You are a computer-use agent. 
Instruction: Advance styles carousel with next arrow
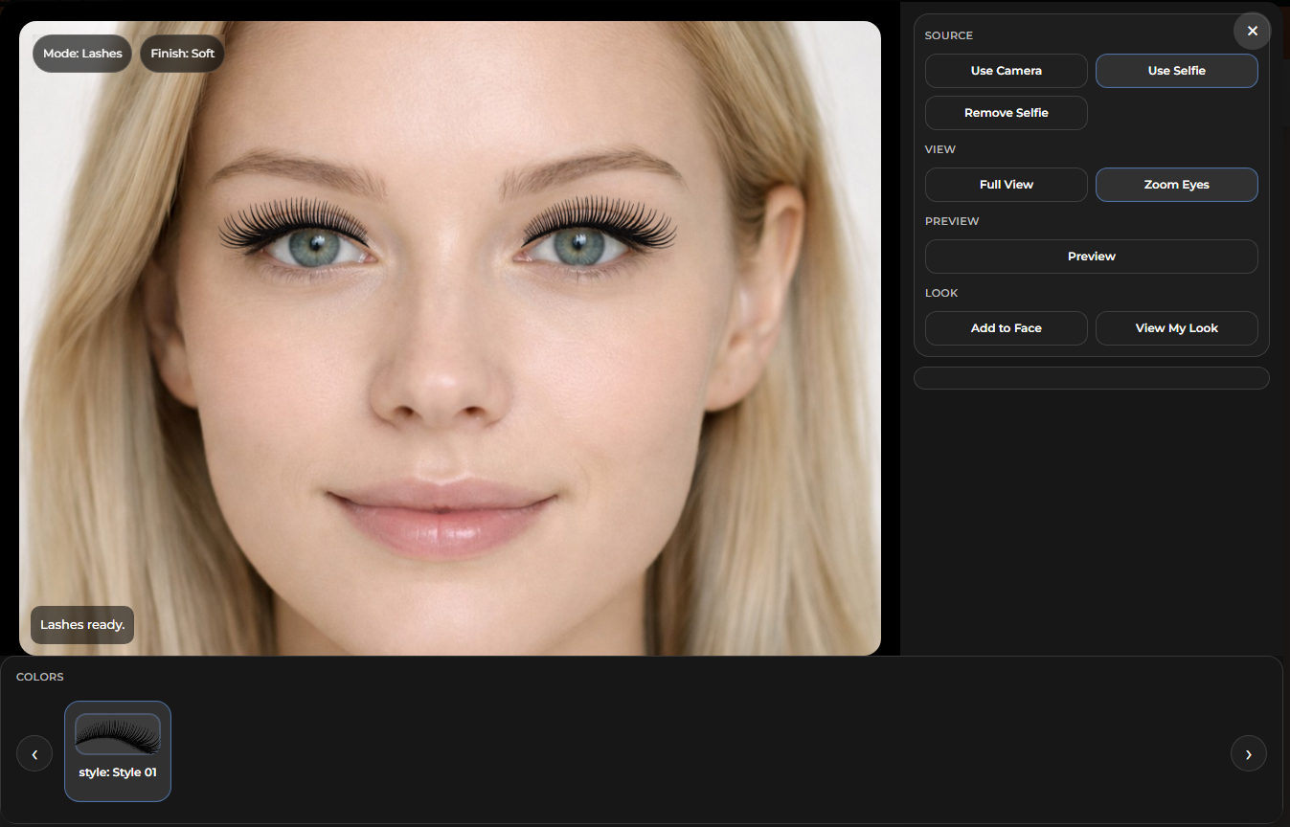1248,754
